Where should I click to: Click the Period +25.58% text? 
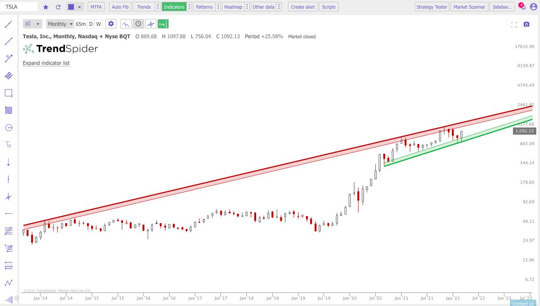(264, 36)
